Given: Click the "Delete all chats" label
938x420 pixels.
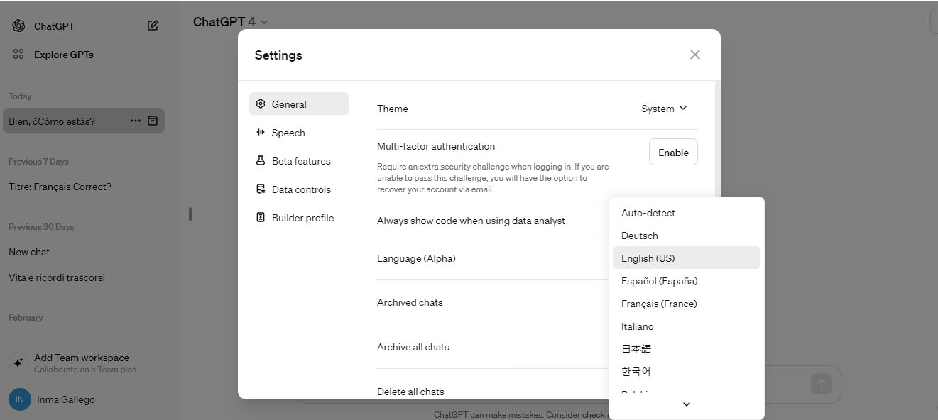Looking at the screenshot, I should tap(410, 392).
